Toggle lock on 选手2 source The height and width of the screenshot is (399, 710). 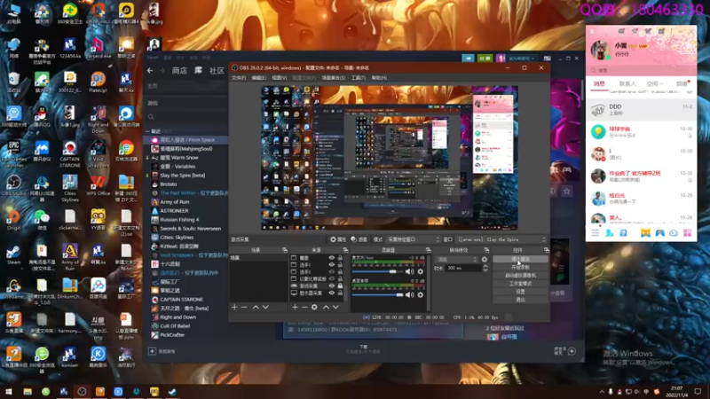(x=340, y=272)
